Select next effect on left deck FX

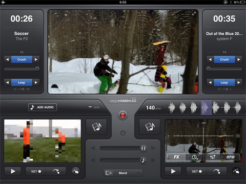(36, 59)
